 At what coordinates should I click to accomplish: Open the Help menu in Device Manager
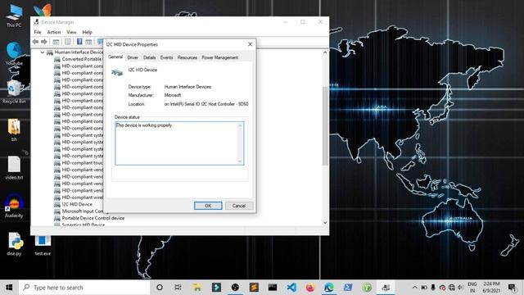click(88, 32)
